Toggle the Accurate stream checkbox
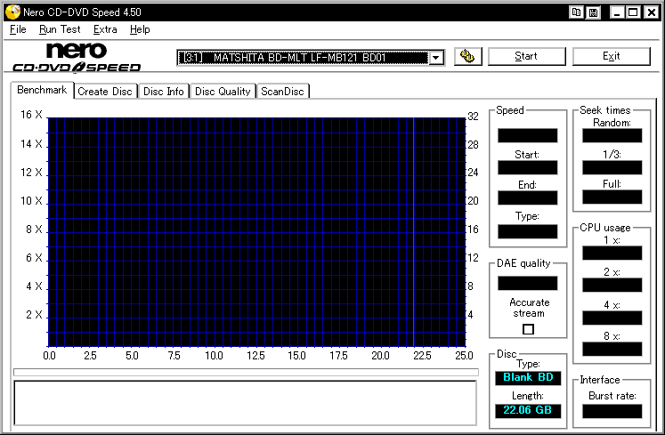 point(528,329)
